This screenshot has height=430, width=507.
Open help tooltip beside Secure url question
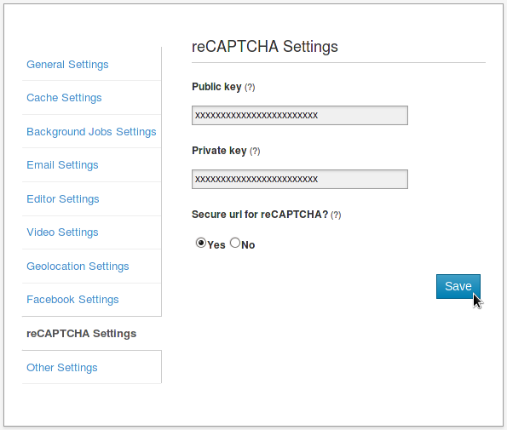click(x=336, y=215)
